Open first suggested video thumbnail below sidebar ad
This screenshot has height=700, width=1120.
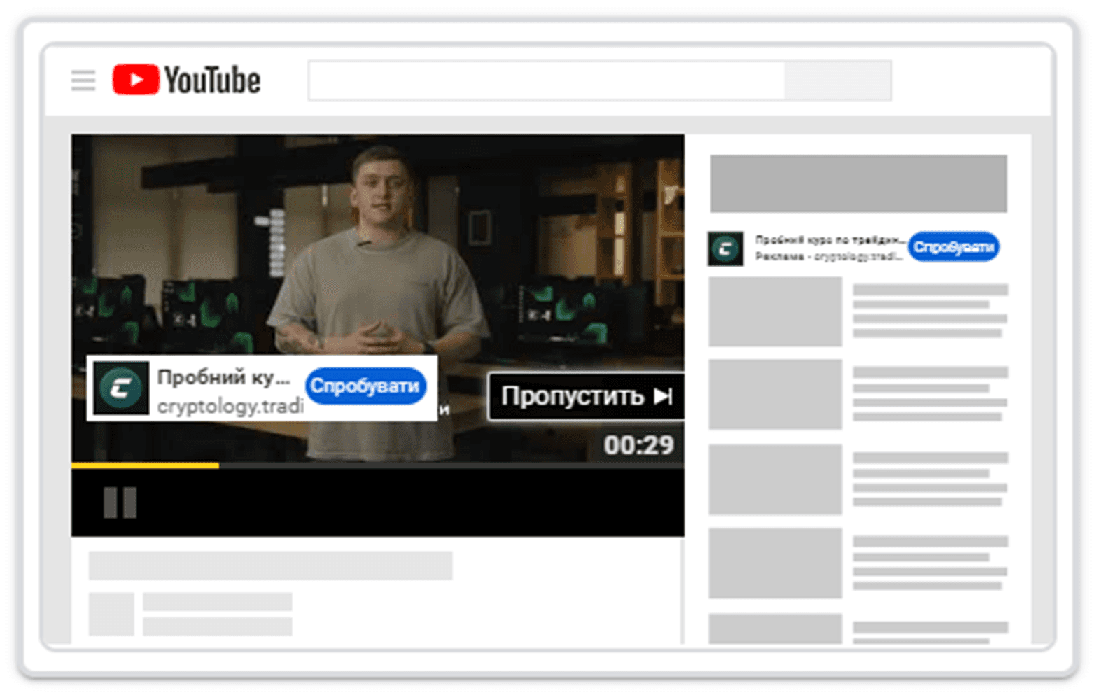775,311
